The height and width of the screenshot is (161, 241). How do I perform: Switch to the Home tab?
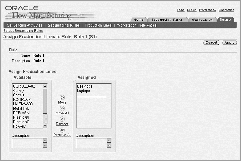[138, 20]
